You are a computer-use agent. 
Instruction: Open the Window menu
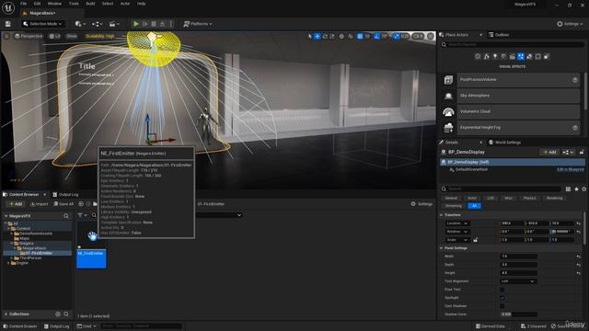(54, 4)
